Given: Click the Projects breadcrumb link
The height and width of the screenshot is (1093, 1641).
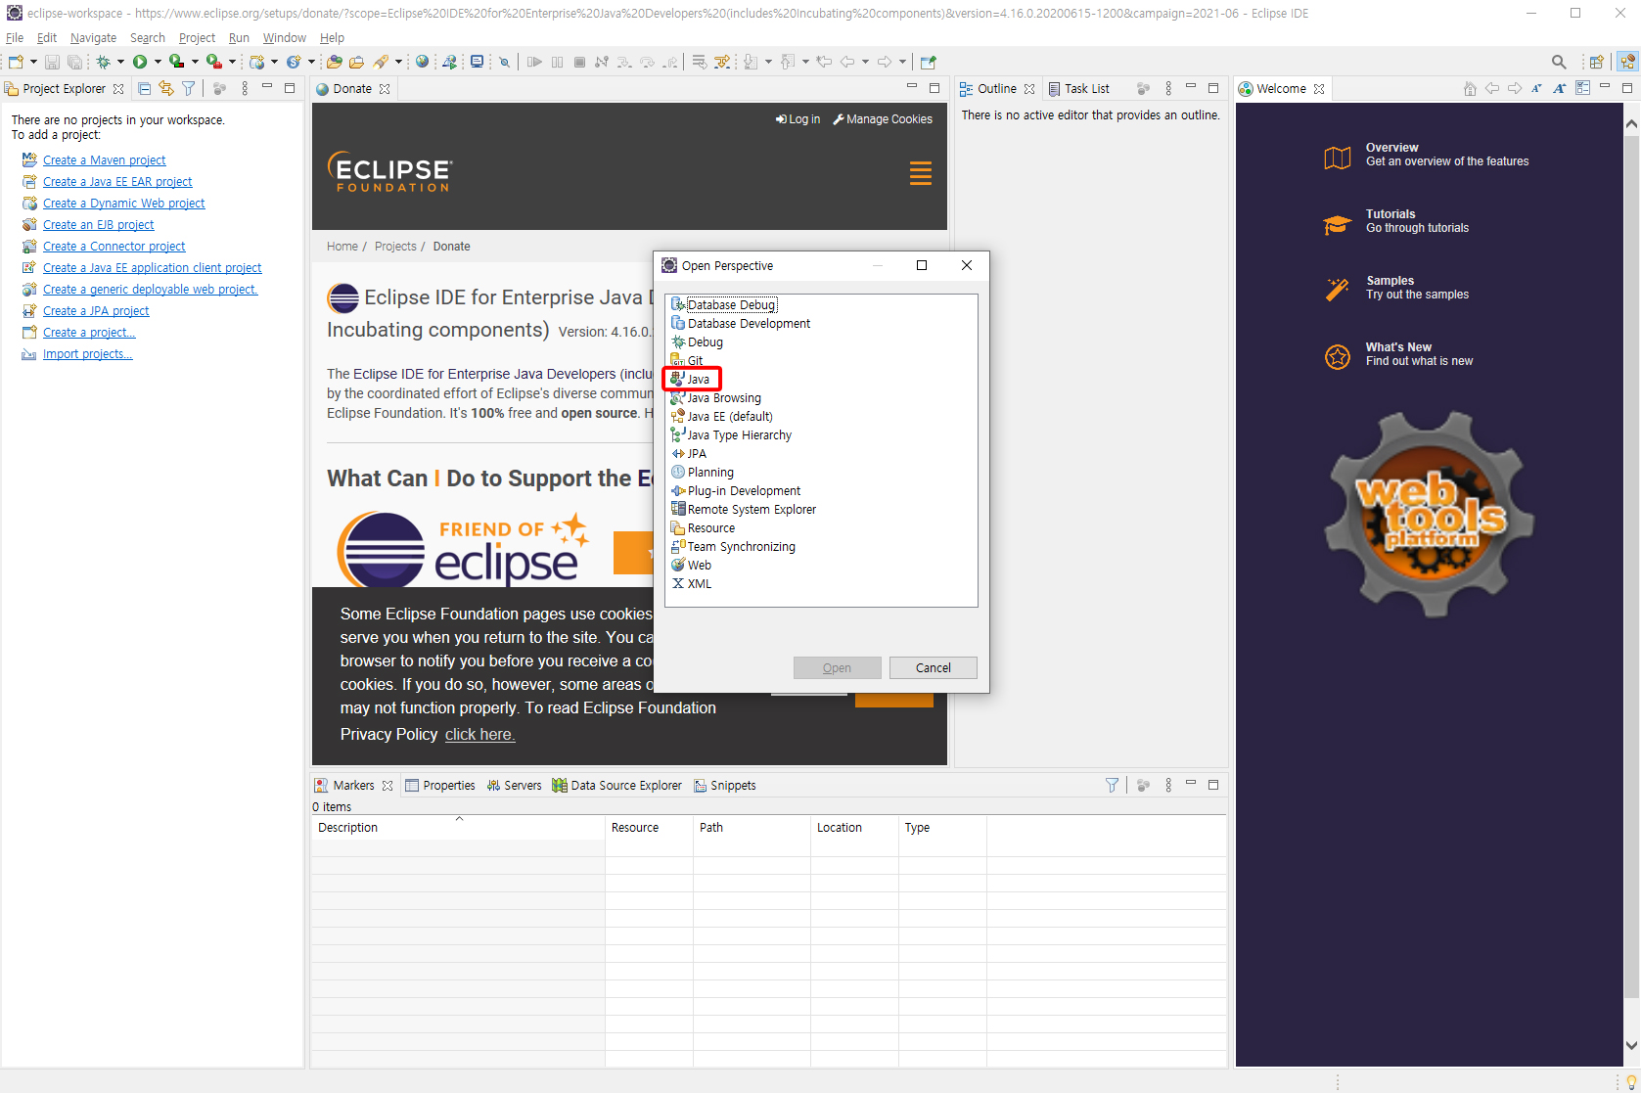Looking at the screenshot, I should pyautogui.click(x=395, y=246).
